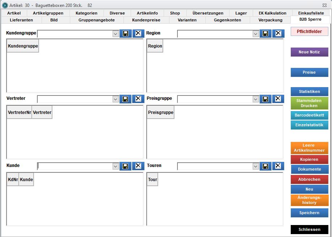This screenshot has width=332, height=237.
Task: Delete the Touren entry with X icon
Action: tap(278, 166)
